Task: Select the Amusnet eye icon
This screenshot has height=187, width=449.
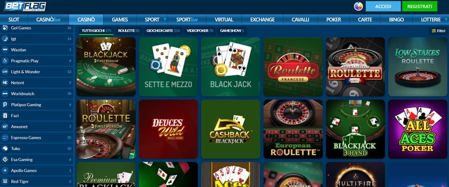Action: click(x=5, y=127)
